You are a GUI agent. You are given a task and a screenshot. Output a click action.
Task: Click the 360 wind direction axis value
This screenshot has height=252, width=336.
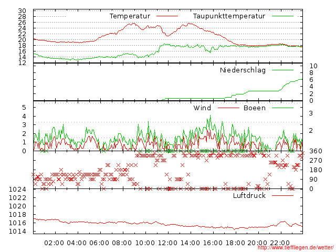316,151
